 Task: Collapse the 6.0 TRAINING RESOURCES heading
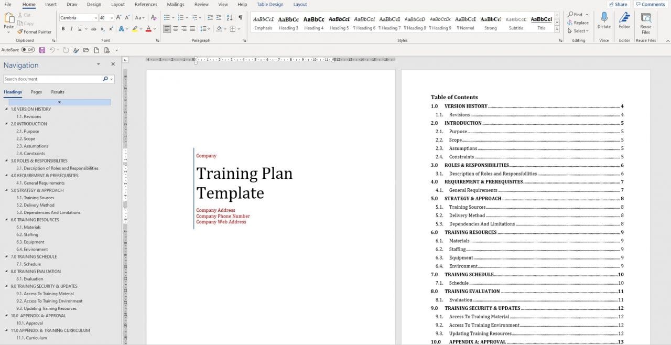coord(5,220)
